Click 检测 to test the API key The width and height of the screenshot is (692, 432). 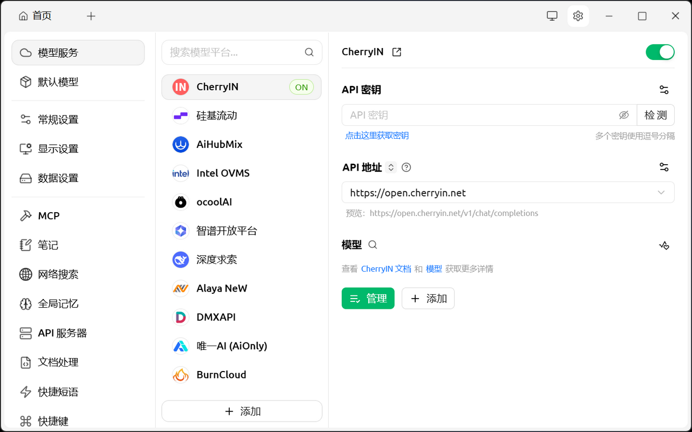pos(655,114)
